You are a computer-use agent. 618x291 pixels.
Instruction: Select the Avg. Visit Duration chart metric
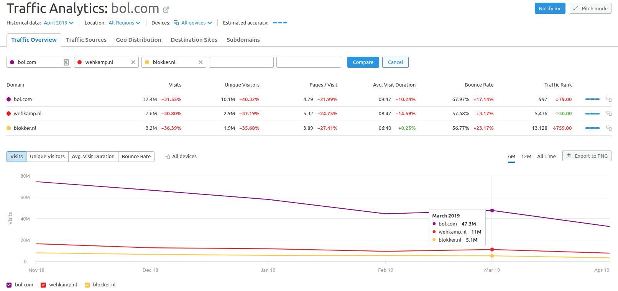point(93,157)
